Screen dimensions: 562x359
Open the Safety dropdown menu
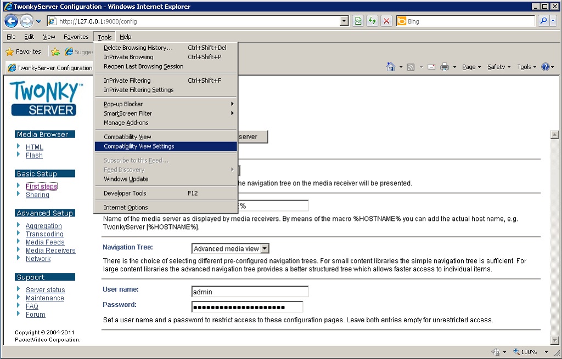pyautogui.click(x=496, y=67)
